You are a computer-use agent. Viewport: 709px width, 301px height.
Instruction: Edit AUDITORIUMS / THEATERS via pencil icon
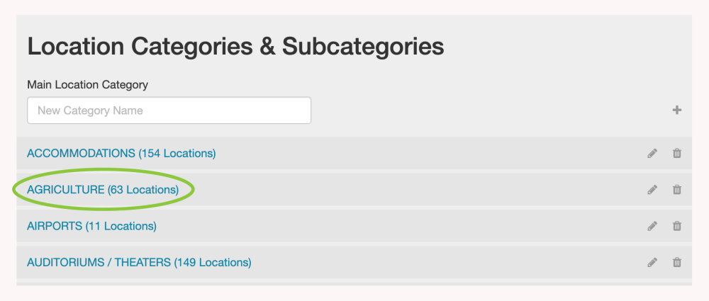pyautogui.click(x=652, y=263)
